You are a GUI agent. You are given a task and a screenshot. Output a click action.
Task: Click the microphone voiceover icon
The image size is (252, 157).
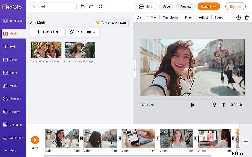point(215,105)
